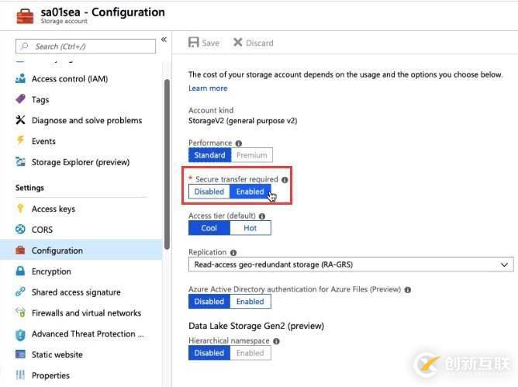Set Secure transfer required to Disabled
The width and height of the screenshot is (518, 387).
(x=209, y=192)
